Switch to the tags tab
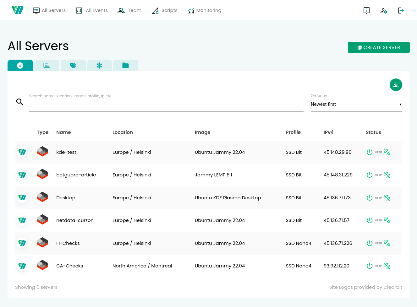This screenshot has width=417, height=307. click(x=73, y=65)
